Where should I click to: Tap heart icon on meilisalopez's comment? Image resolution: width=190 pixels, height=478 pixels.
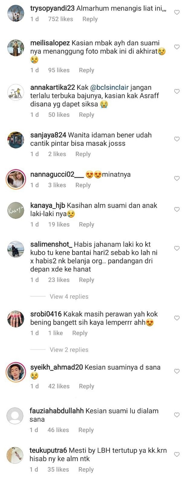pos(177,47)
